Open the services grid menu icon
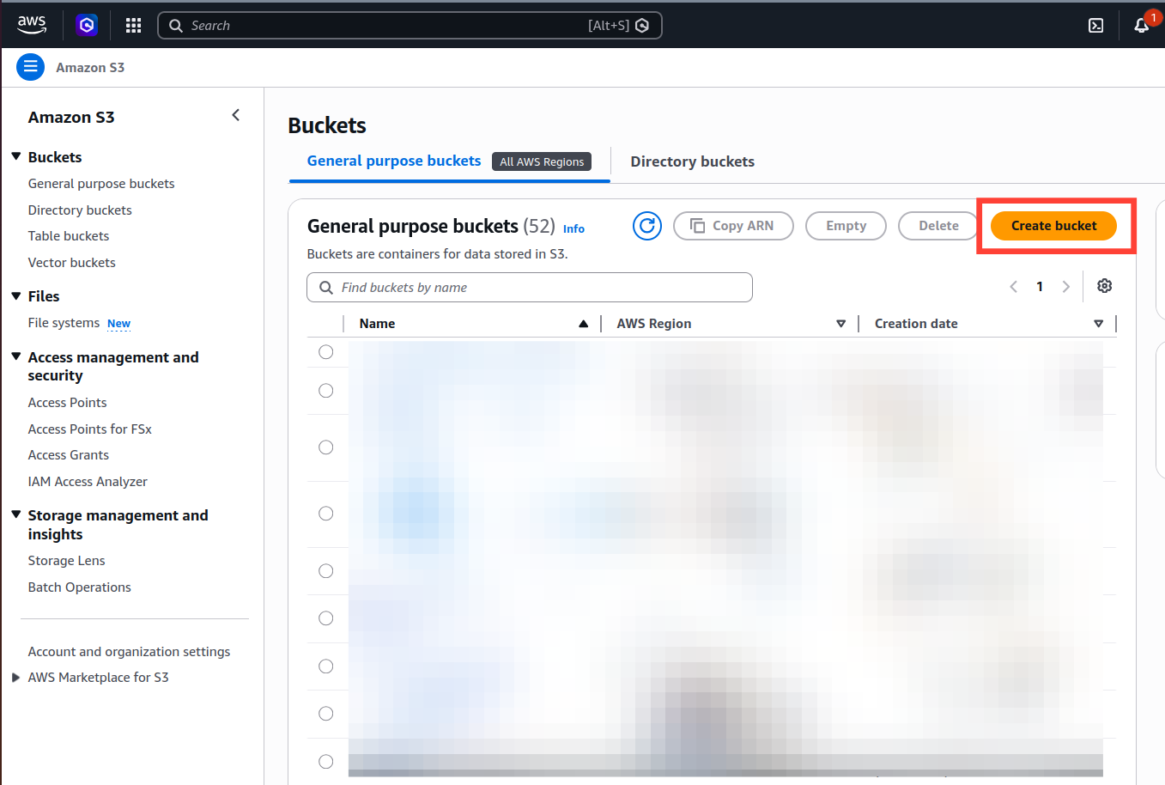This screenshot has height=785, width=1165. coord(133,26)
